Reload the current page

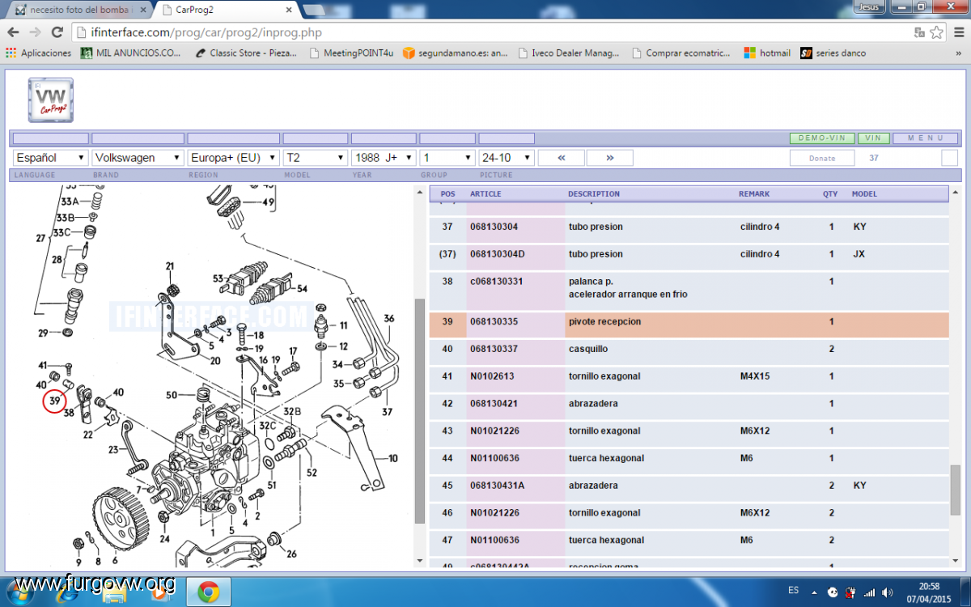(x=57, y=32)
